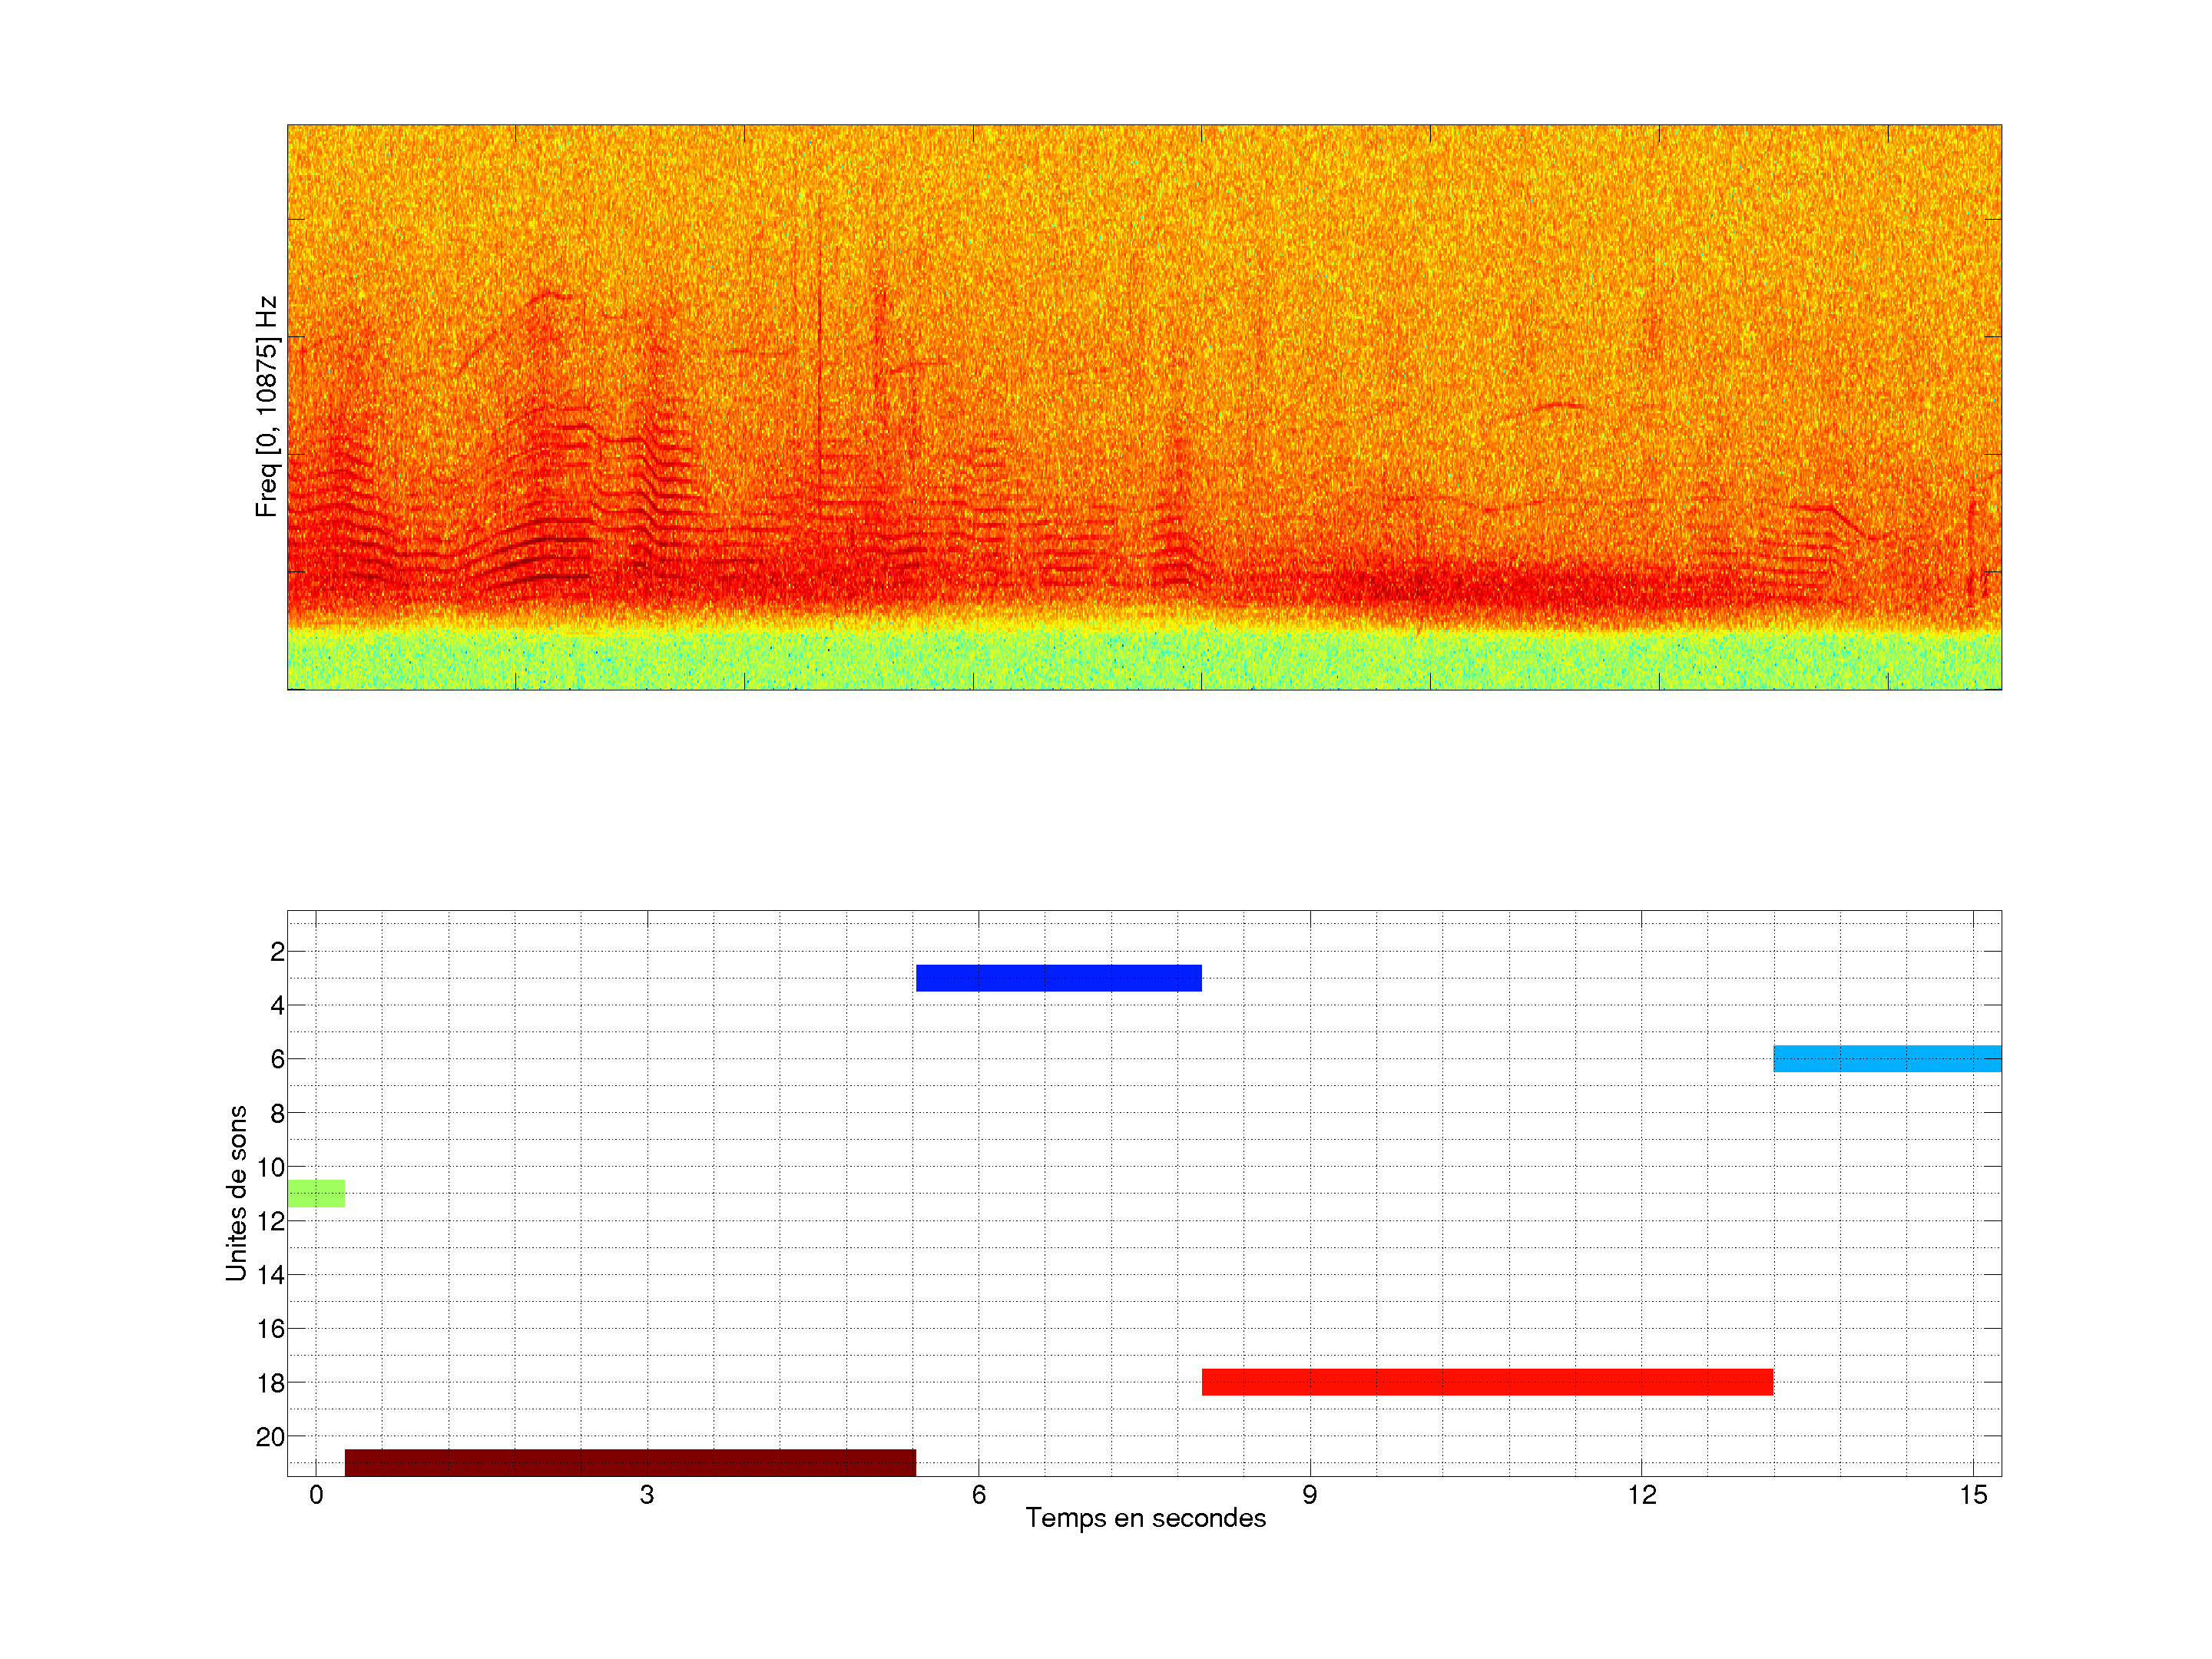Click x-axis tick label 15
The width and height of the screenshot is (2212, 1659).
tap(1972, 1495)
